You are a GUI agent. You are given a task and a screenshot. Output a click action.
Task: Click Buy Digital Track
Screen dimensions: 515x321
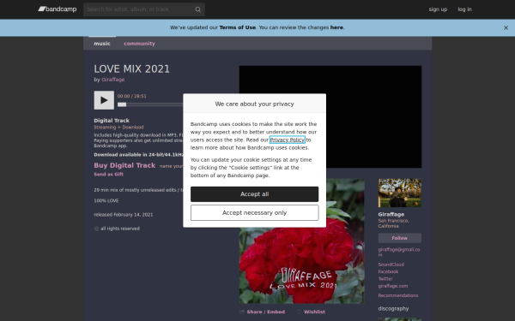[124, 165]
